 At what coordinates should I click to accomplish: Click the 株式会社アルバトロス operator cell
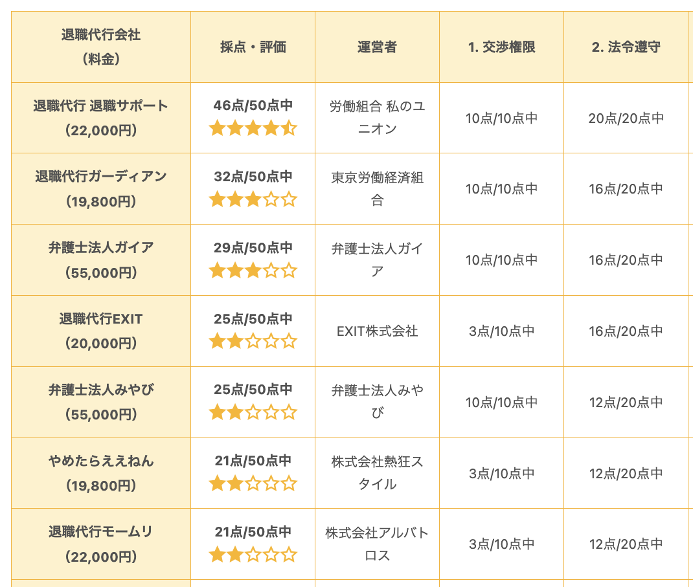[377, 544]
